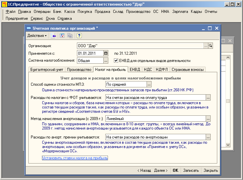
Task: Switch to Страховые взносы tab
Action: click(x=188, y=70)
